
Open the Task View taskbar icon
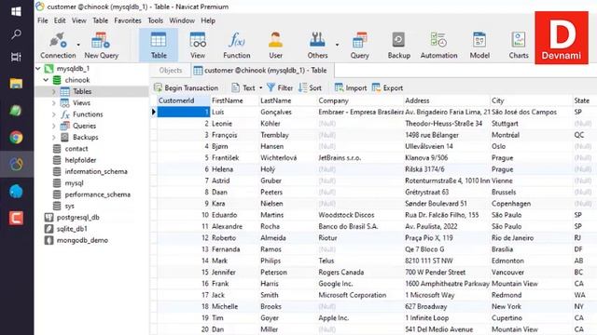coord(16,57)
